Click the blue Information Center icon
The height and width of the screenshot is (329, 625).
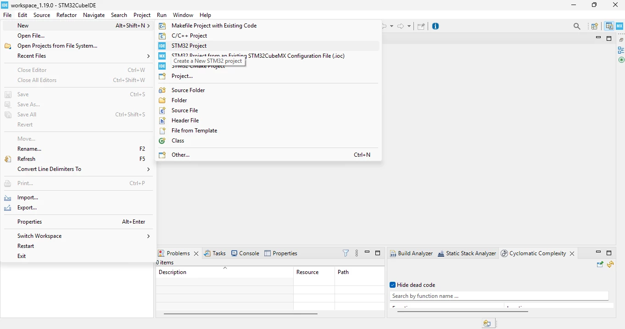[x=435, y=26]
